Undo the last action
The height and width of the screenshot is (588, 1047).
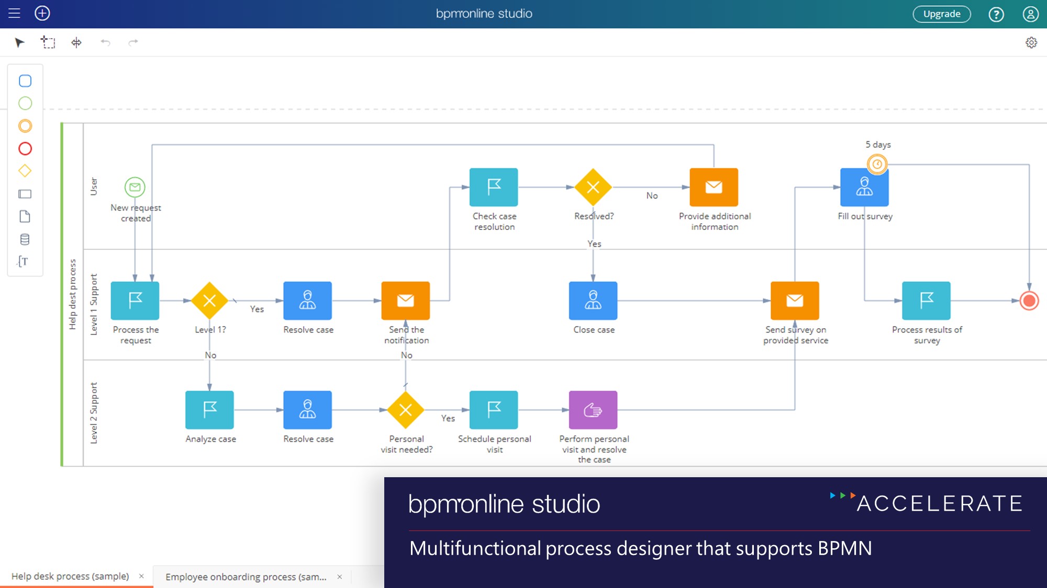pos(105,42)
